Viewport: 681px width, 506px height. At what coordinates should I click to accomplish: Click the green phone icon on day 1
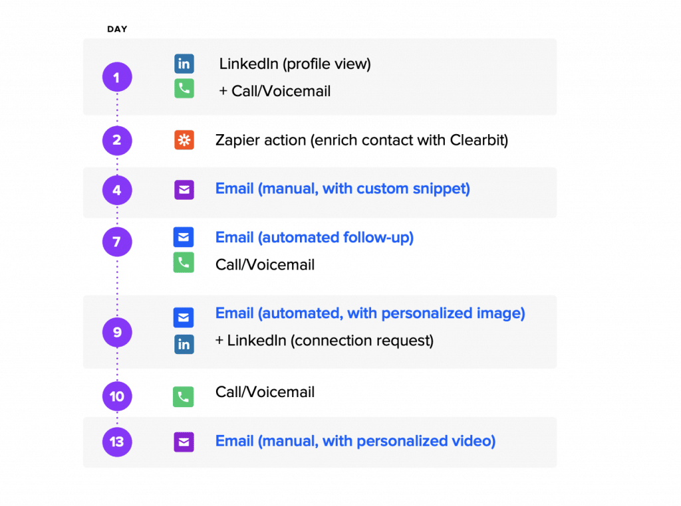tap(184, 89)
